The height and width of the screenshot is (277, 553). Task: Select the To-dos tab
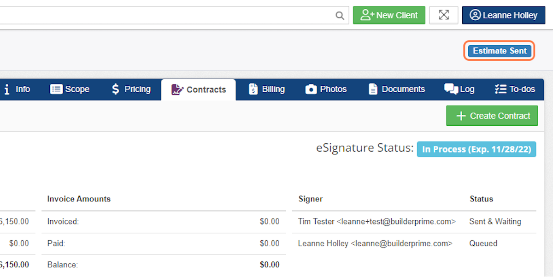[x=515, y=89]
